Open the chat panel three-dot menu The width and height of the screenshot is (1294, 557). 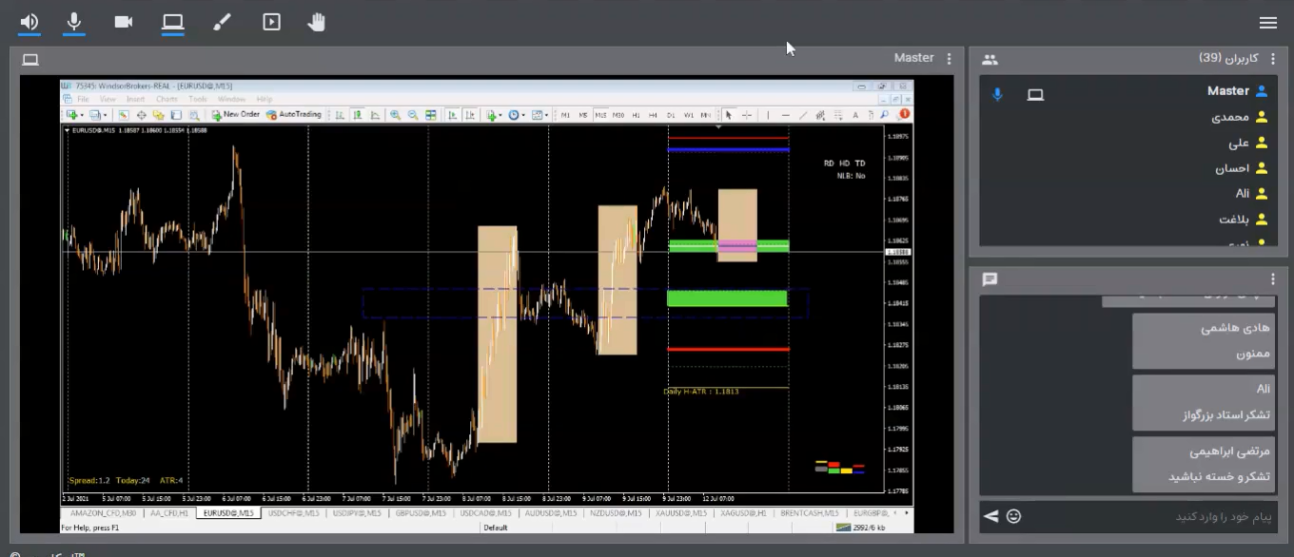pos(1273,279)
